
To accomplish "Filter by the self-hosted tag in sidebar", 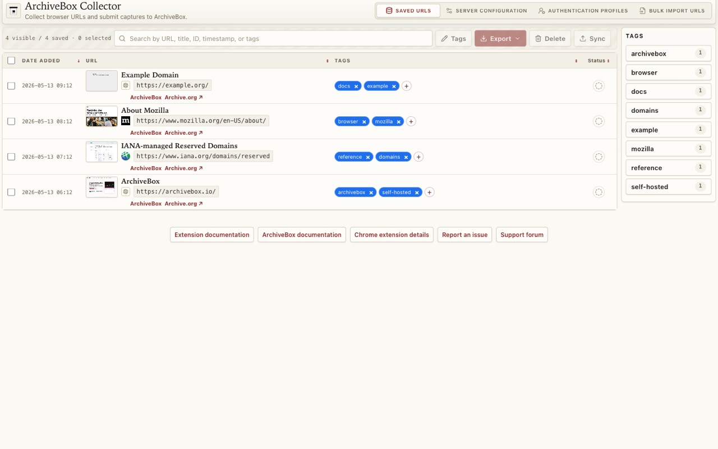I will click(x=669, y=187).
